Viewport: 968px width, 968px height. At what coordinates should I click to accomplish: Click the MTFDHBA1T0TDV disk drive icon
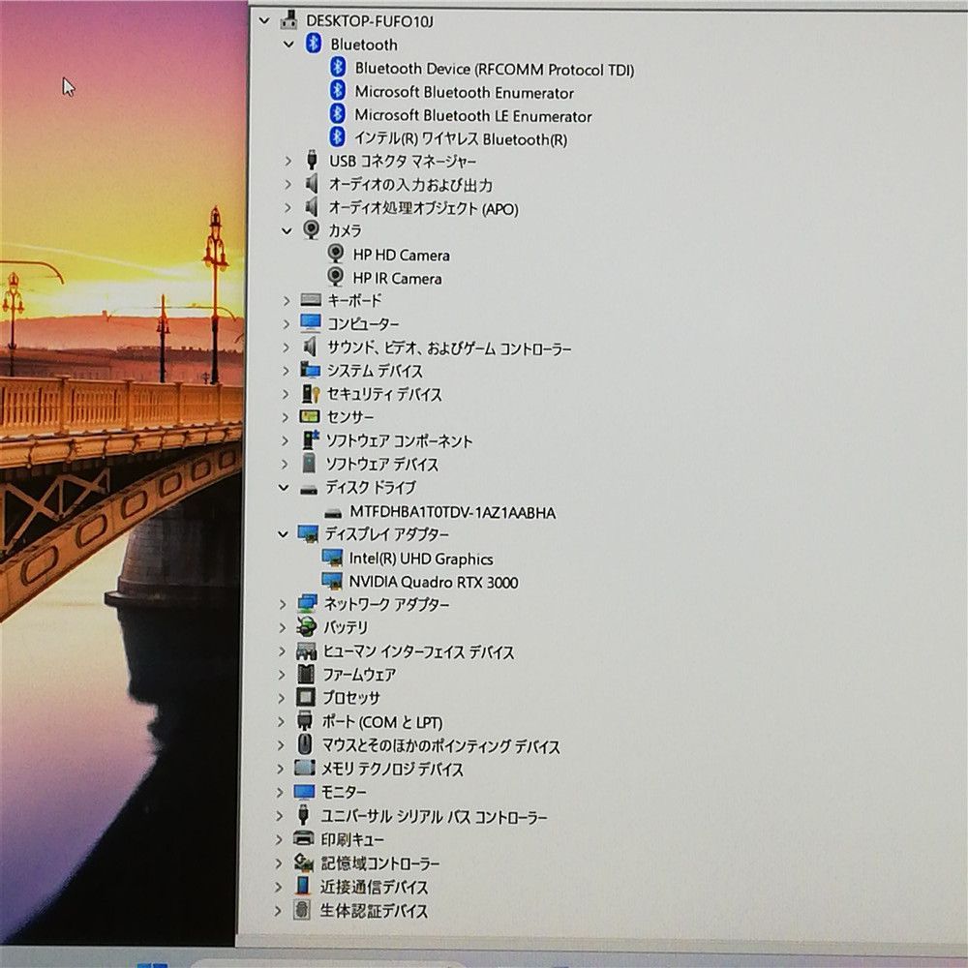pyautogui.click(x=333, y=512)
